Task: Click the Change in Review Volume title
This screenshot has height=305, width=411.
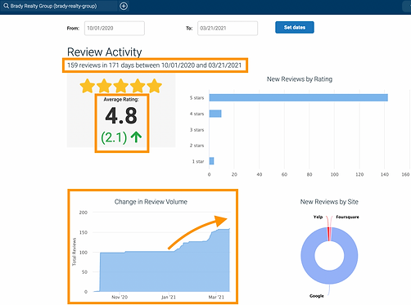Action: pyautogui.click(x=151, y=202)
